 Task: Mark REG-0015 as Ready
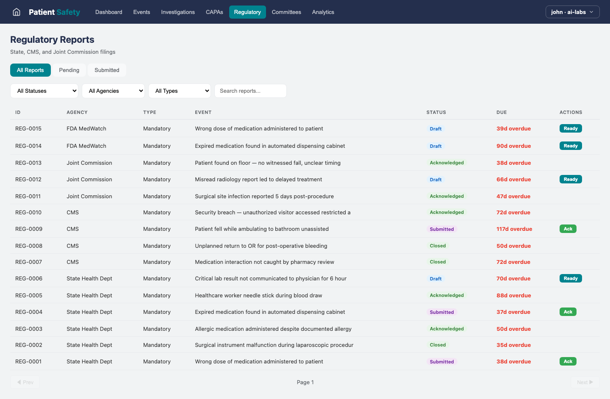tap(570, 128)
